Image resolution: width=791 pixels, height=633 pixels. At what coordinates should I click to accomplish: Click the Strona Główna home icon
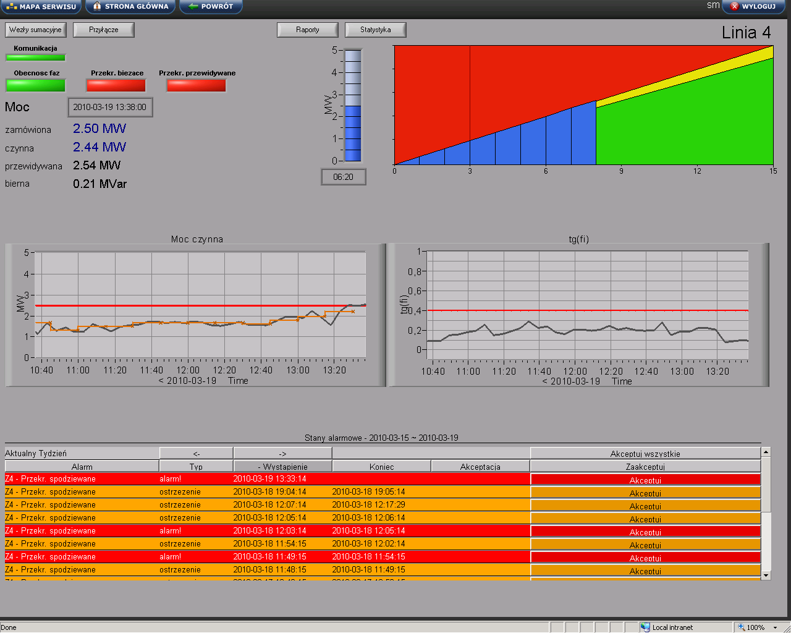(96, 7)
